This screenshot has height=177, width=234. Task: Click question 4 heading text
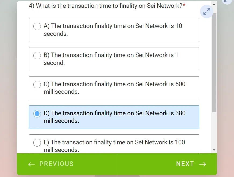pyautogui.click(x=107, y=6)
